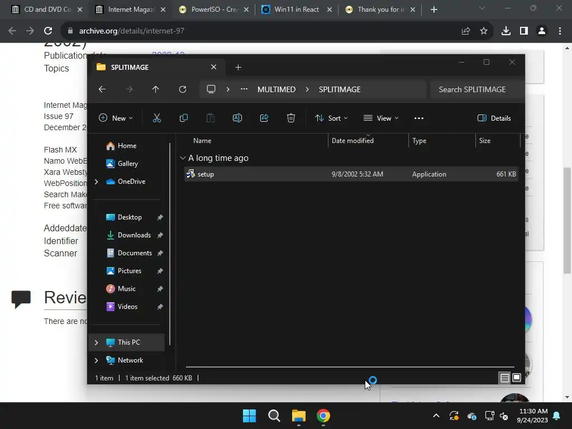Sort by Type column header
The height and width of the screenshot is (429, 572).
pyautogui.click(x=419, y=141)
